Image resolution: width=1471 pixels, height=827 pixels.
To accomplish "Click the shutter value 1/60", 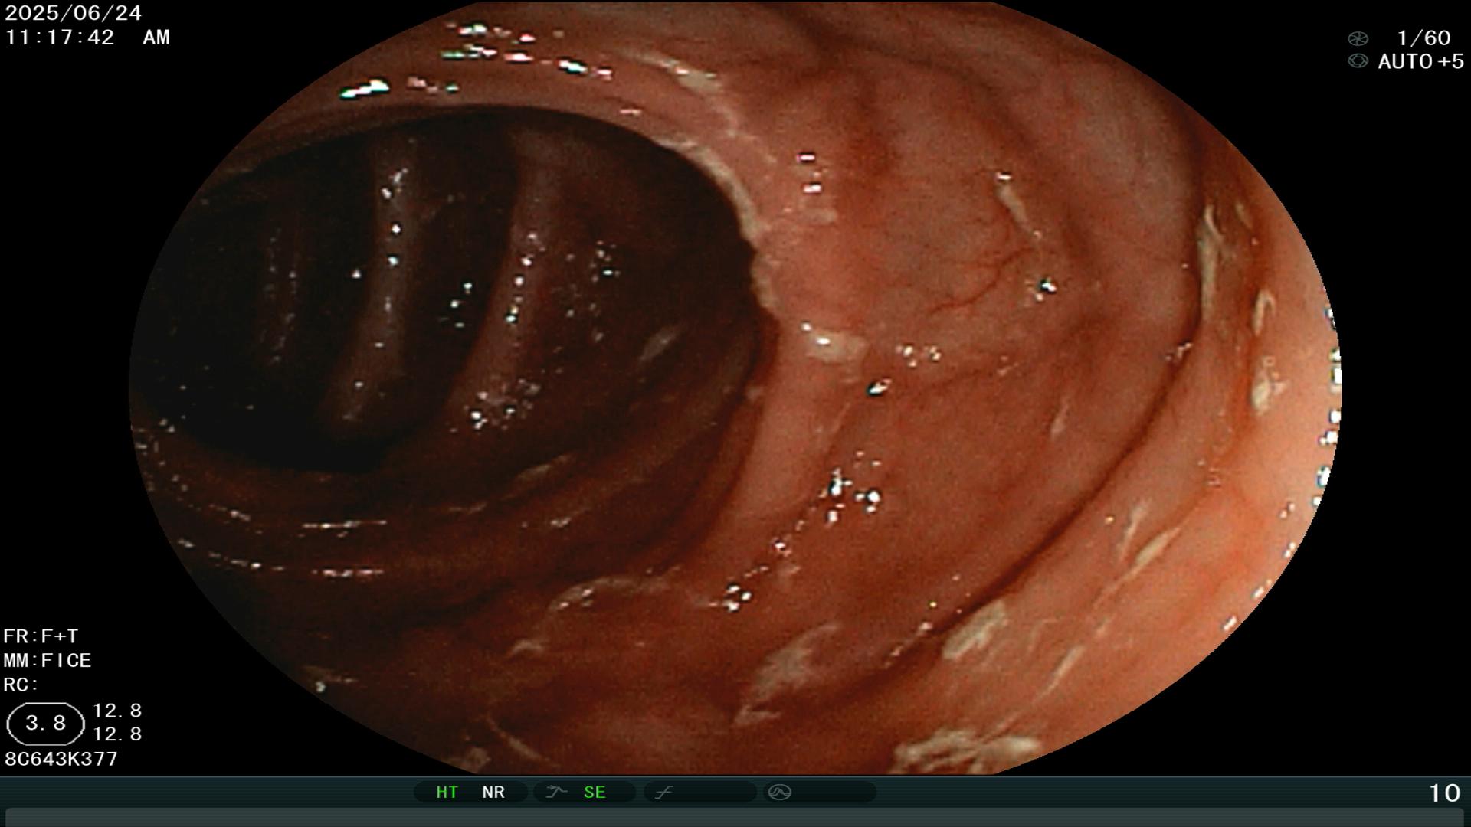I will point(1423,38).
